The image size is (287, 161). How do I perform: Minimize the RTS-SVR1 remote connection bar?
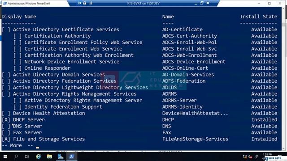coord(196,3)
